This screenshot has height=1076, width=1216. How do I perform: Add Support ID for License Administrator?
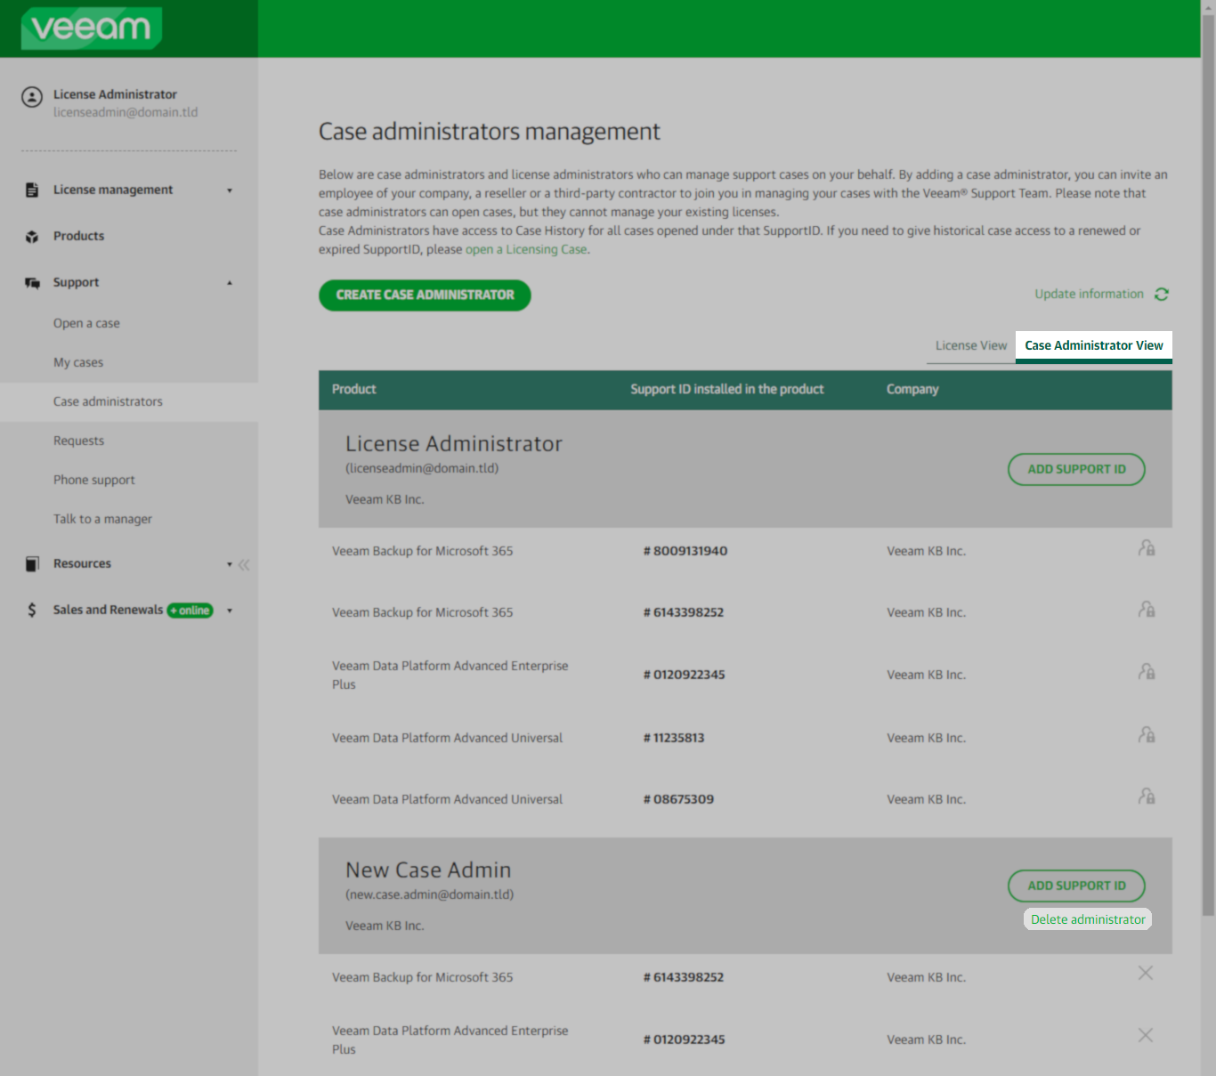tap(1076, 469)
